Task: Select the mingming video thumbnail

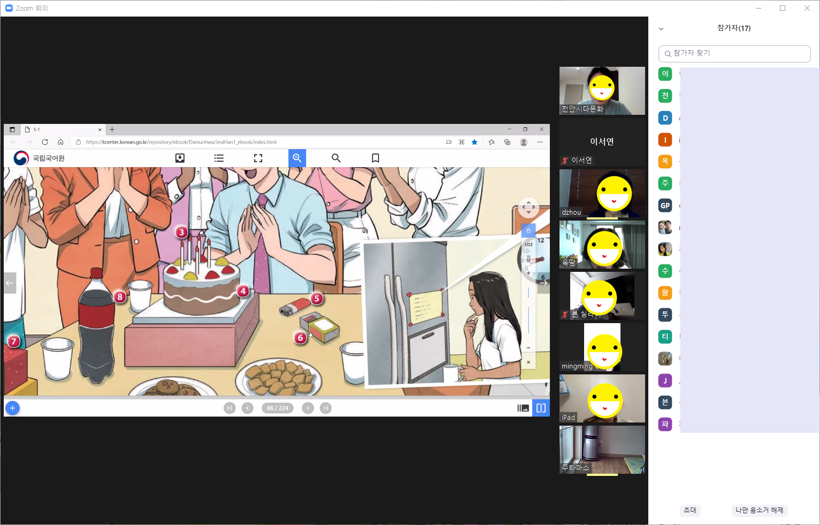Action: tap(602, 347)
